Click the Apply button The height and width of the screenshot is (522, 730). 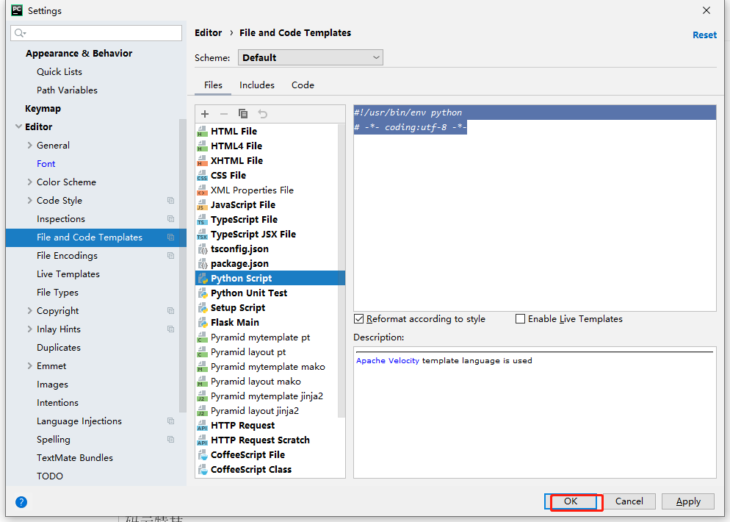point(688,501)
